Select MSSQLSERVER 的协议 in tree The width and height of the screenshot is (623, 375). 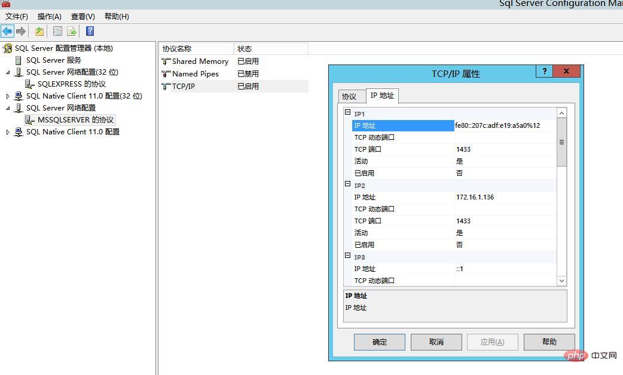(x=75, y=120)
